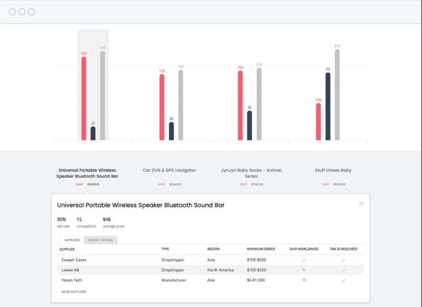
Task: Click the detail panel product title heading
Action: (140, 205)
